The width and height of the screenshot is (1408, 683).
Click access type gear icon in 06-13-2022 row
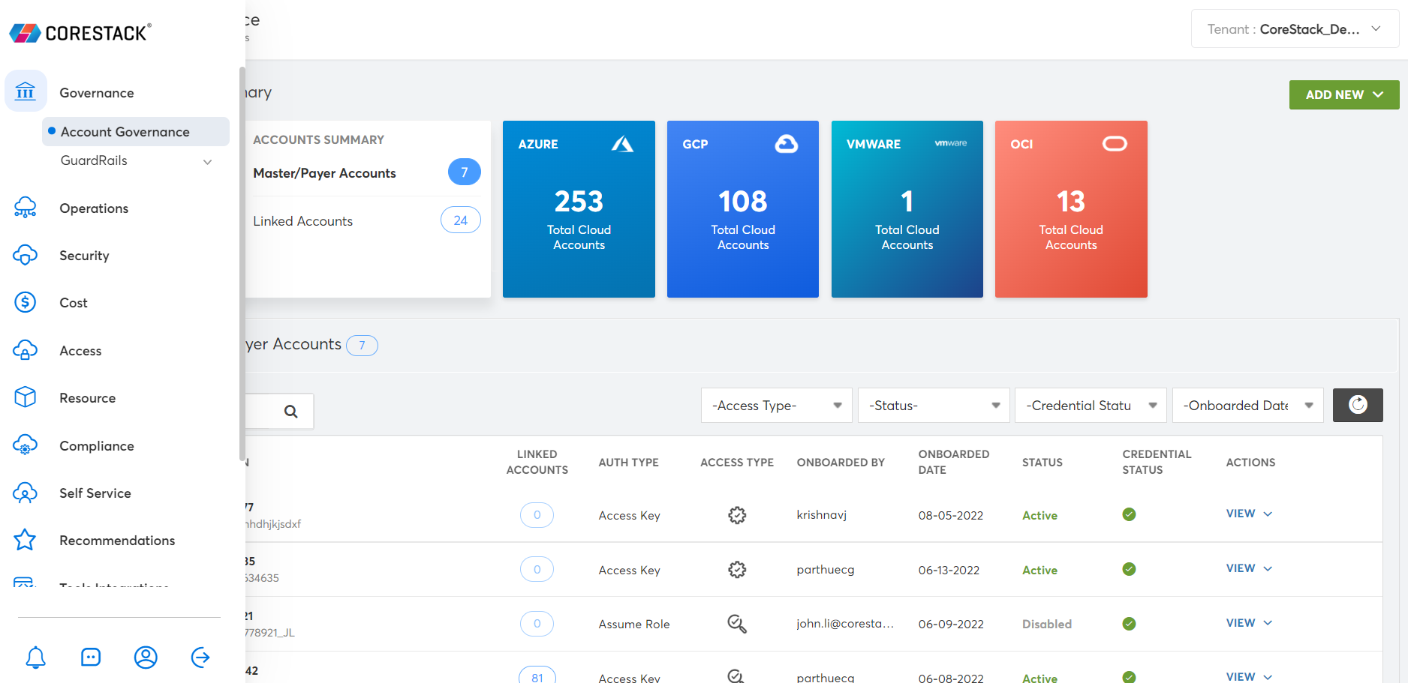pyautogui.click(x=737, y=570)
